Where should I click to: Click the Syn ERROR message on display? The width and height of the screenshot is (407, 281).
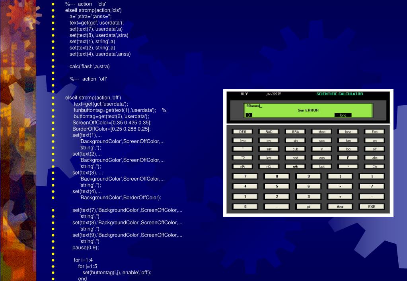(308, 110)
